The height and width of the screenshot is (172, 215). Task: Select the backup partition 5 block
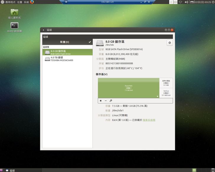point(166,93)
